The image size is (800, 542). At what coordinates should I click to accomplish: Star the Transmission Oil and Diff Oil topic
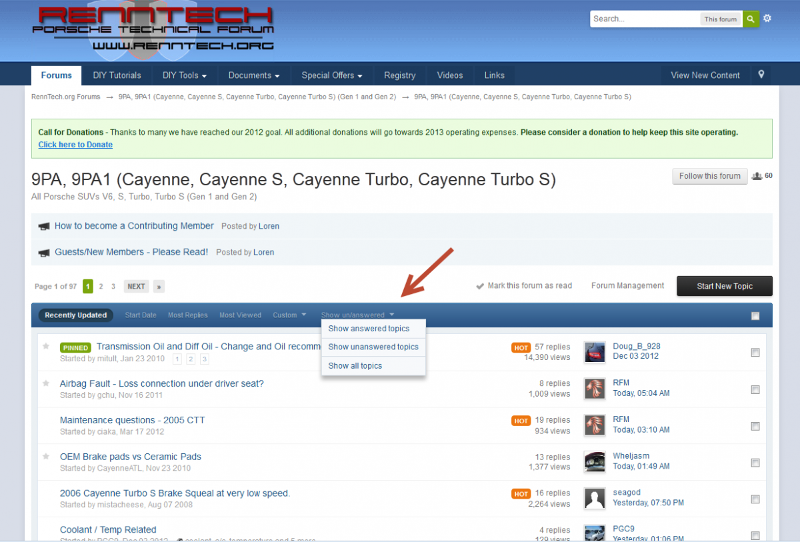(46, 347)
